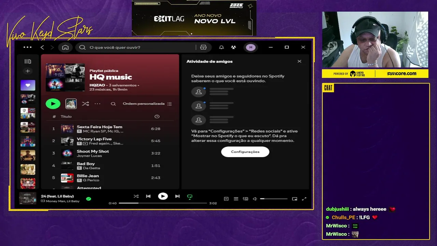
Task: Skip to the next track
Action: click(177, 196)
